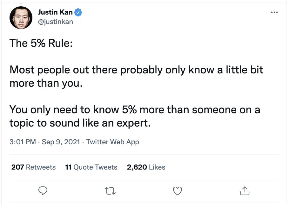This screenshot has width=289, height=205.
Task: Click the @justinkan handle
Action: [55, 22]
